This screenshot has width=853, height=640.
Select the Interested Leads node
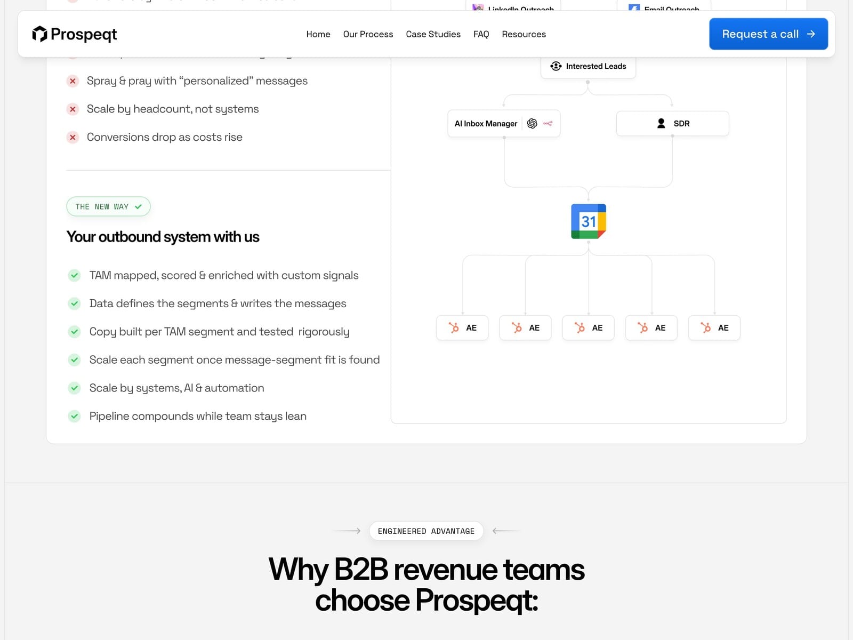pos(588,66)
